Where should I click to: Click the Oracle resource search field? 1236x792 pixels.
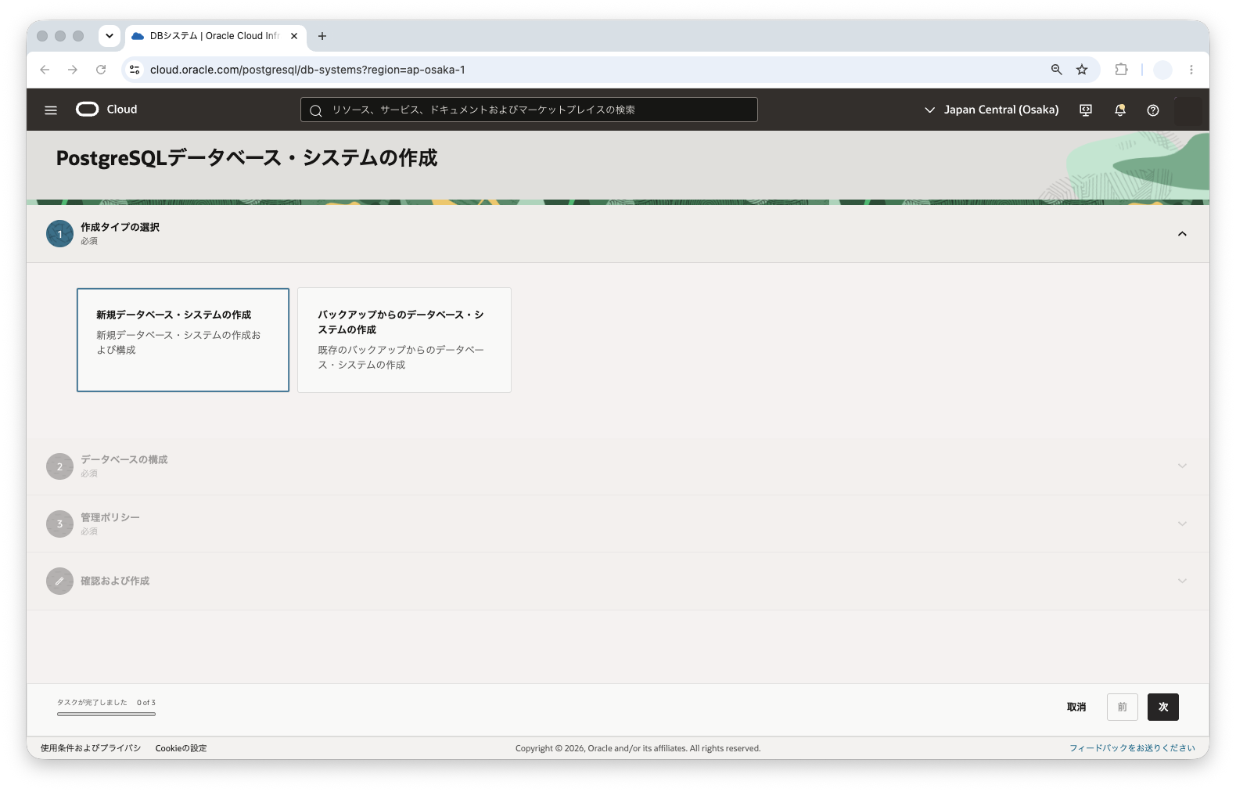(x=529, y=110)
